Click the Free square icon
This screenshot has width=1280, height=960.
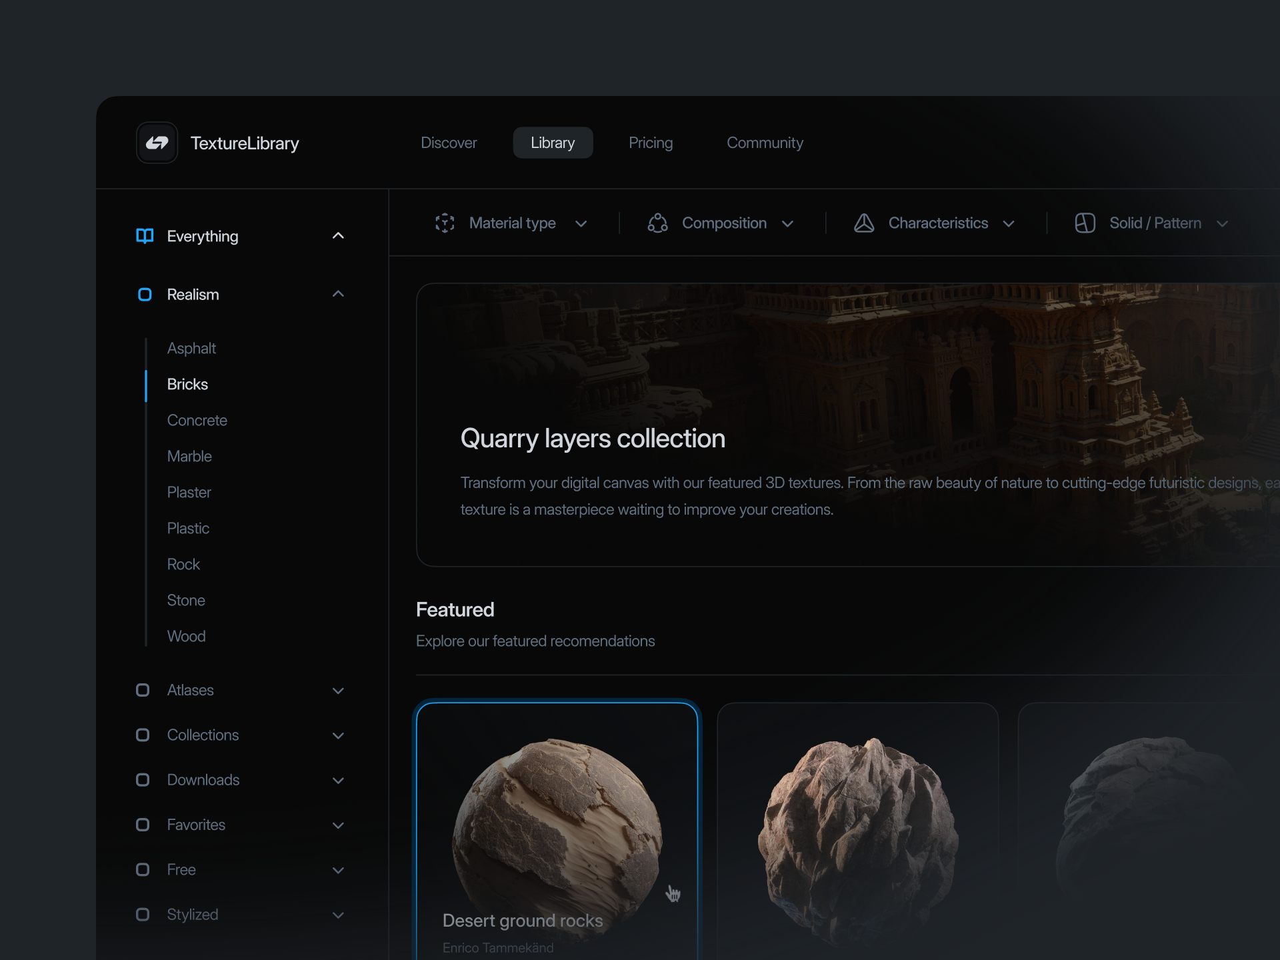(x=143, y=869)
